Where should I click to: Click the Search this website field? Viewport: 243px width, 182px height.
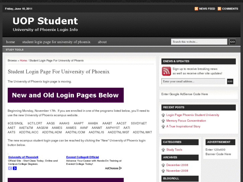tap(199, 42)
